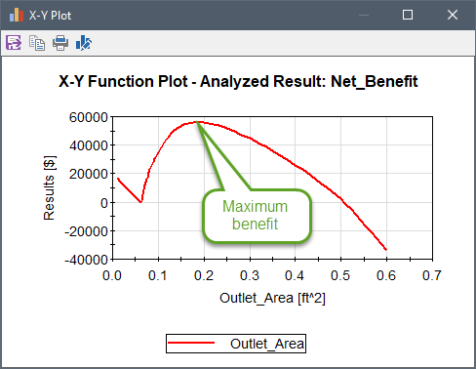The width and height of the screenshot is (476, 369).
Task: Click the 0.5 x-axis tick label
Action: point(340,275)
